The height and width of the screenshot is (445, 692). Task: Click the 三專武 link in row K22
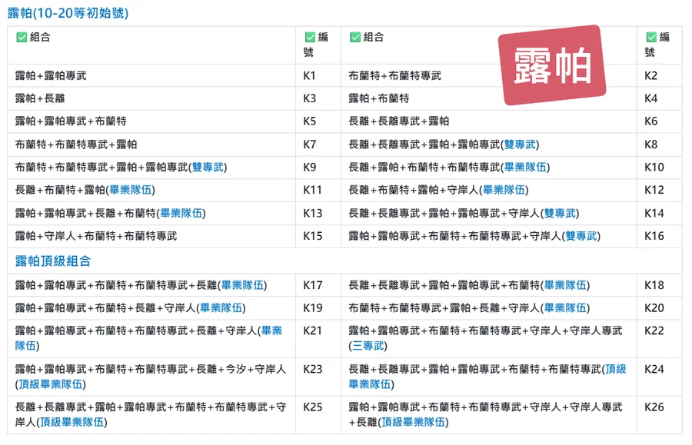tap(369, 346)
